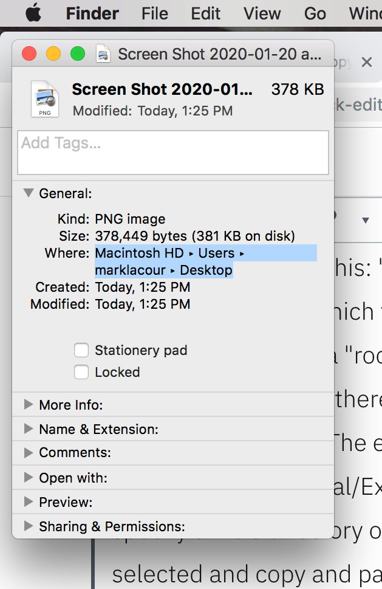Minimize the info window with yellow button
This screenshot has height=589, width=382.
(x=53, y=54)
